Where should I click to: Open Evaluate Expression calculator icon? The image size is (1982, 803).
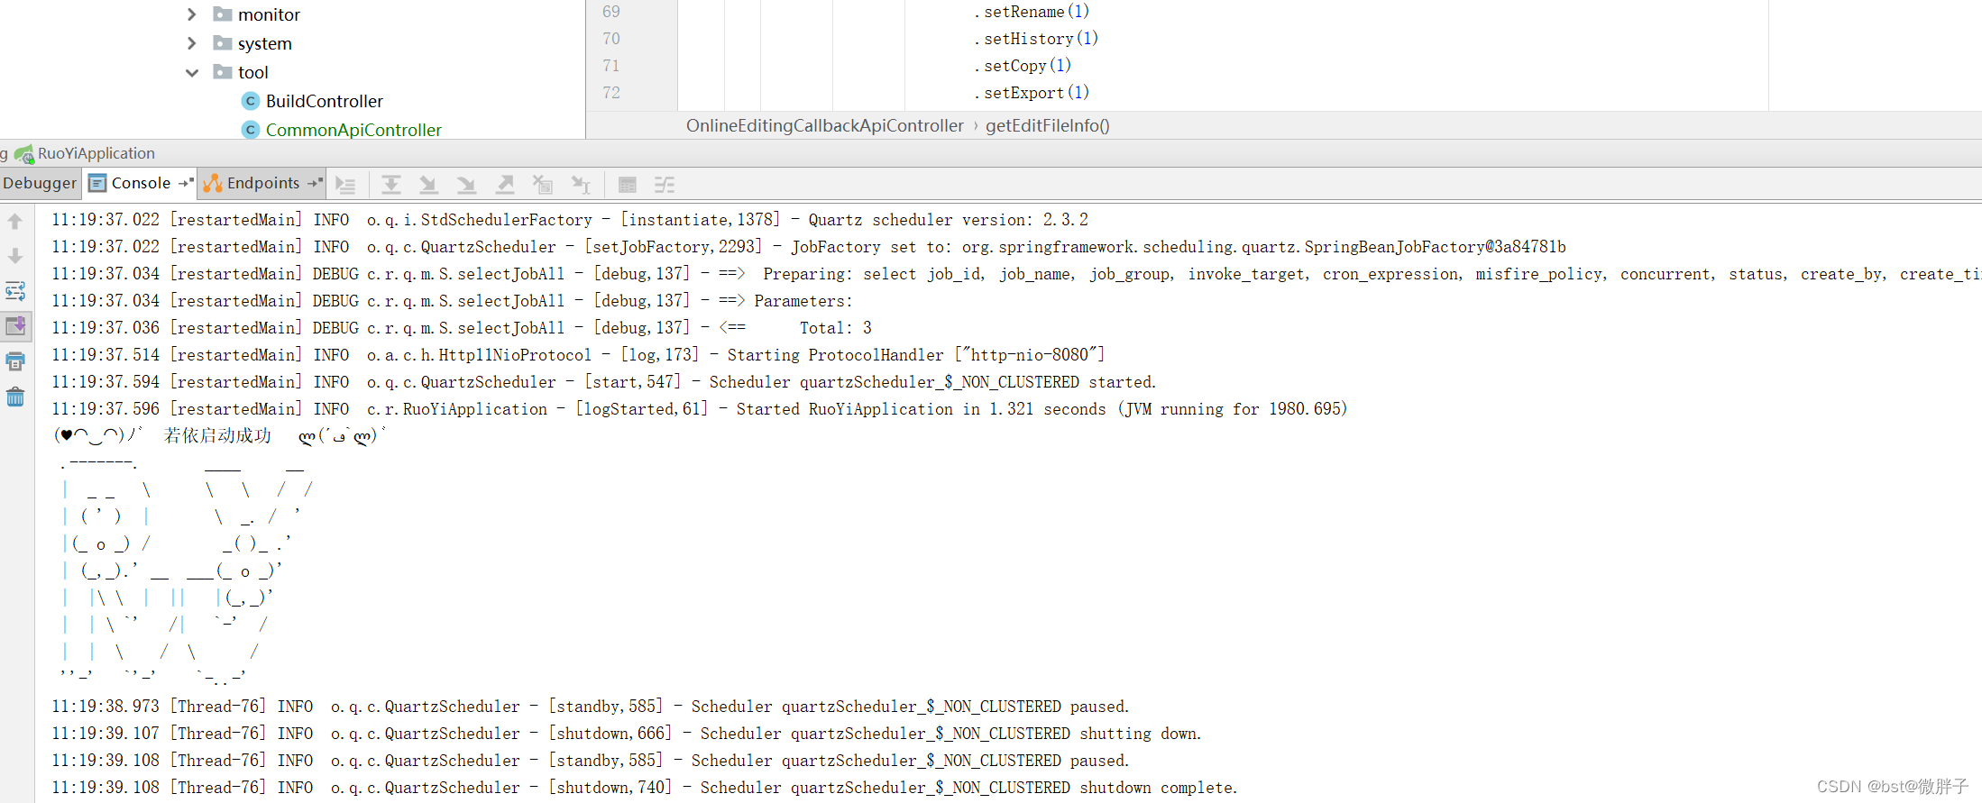pos(628,185)
